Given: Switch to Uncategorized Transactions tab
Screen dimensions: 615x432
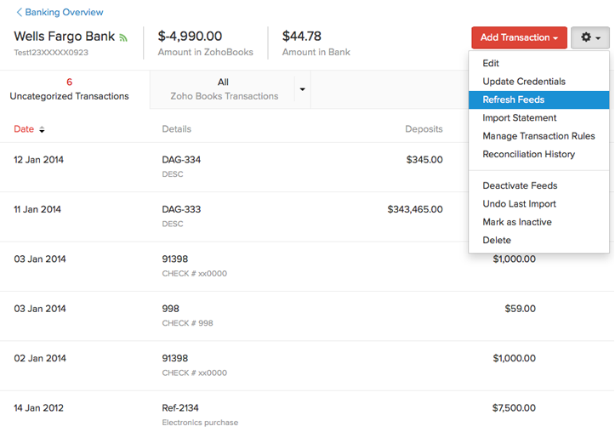Looking at the screenshot, I should click(x=70, y=89).
